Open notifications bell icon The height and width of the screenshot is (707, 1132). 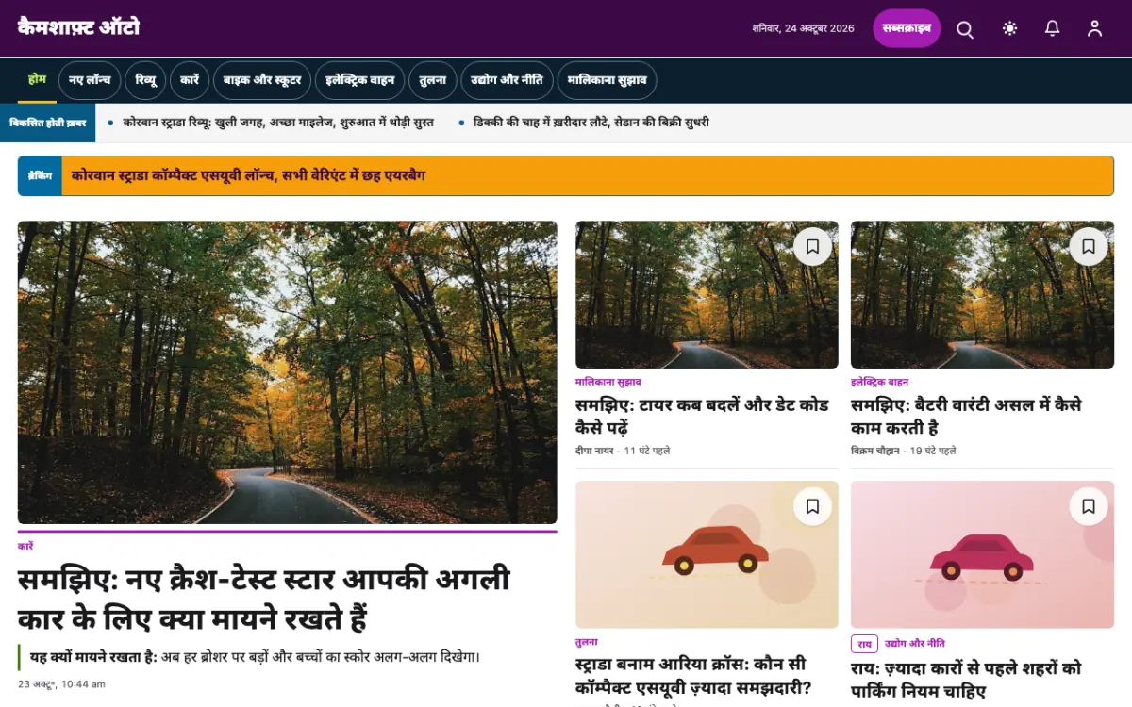(x=1053, y=28)
